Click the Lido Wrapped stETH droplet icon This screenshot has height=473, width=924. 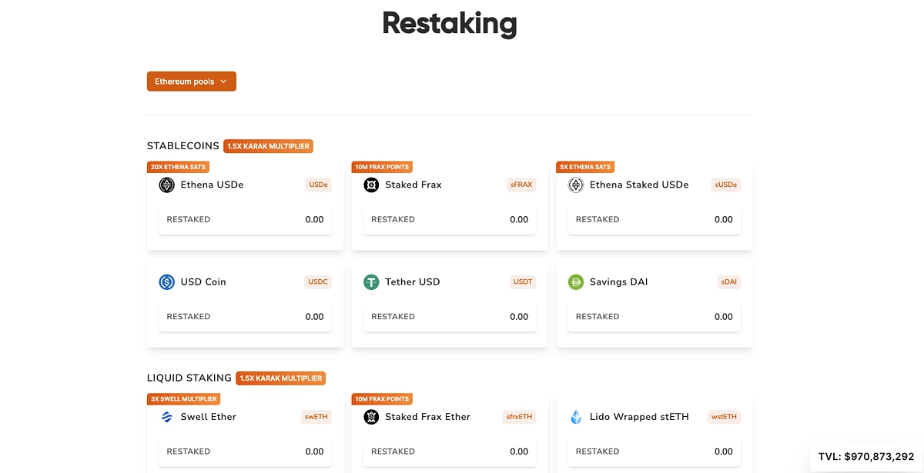tap(576, 417)
